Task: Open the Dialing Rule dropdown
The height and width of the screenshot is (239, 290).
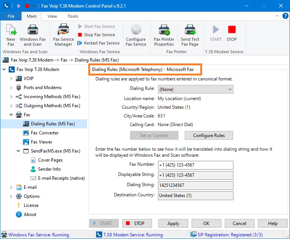Action: (195, 89)
